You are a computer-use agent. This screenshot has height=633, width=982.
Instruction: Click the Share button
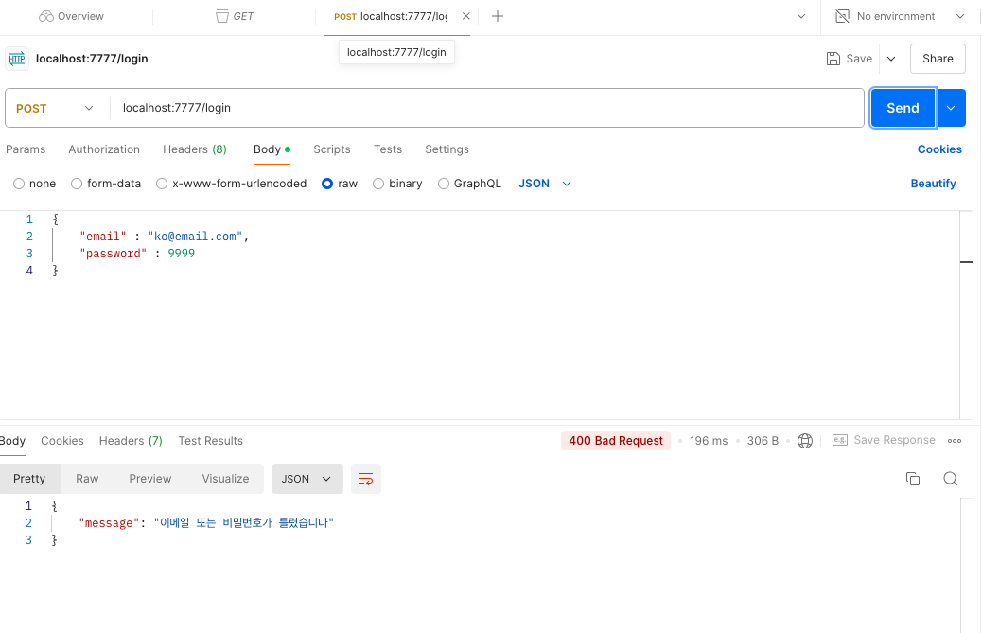[938, 59]
